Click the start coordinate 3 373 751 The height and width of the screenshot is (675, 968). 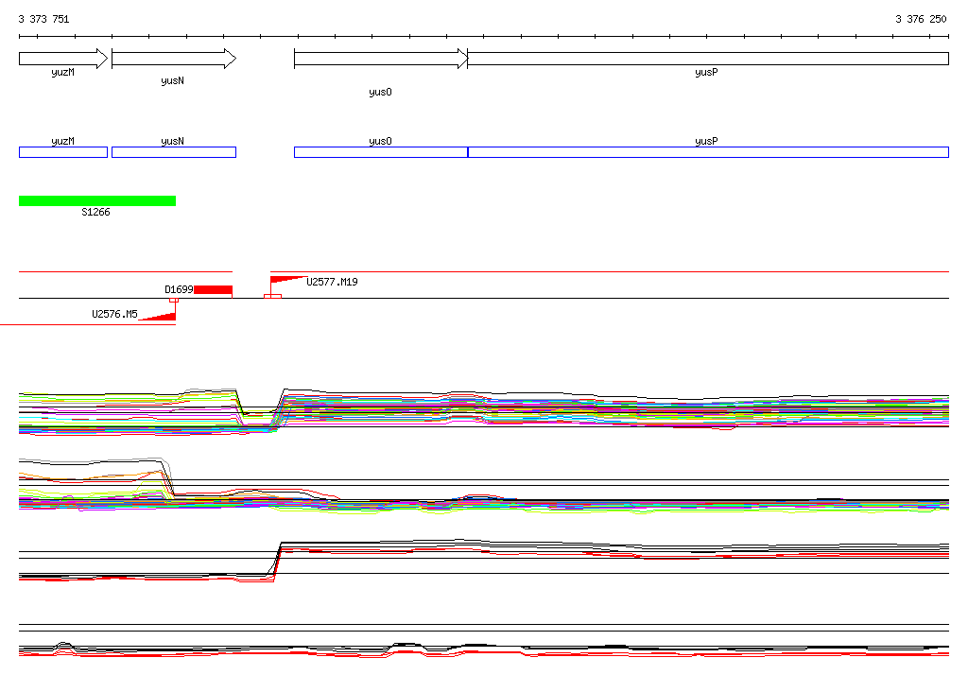click(43, 19)
